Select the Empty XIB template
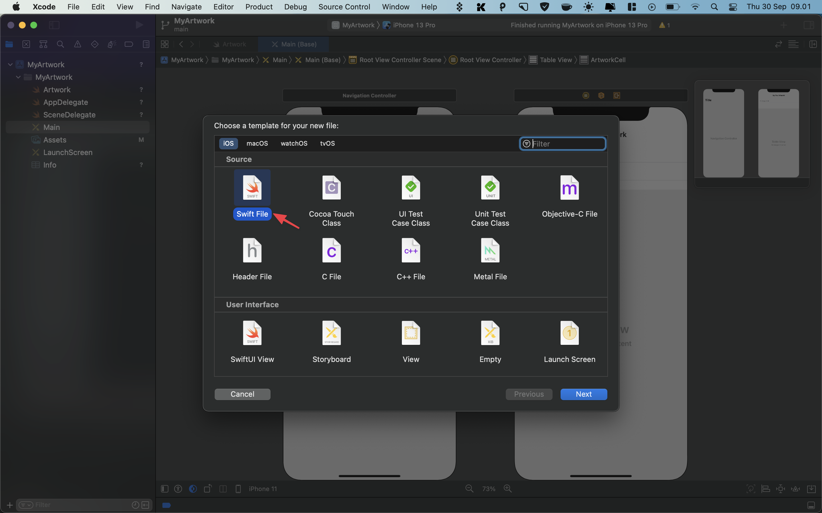The image size is (822, 513). (490, 342)
